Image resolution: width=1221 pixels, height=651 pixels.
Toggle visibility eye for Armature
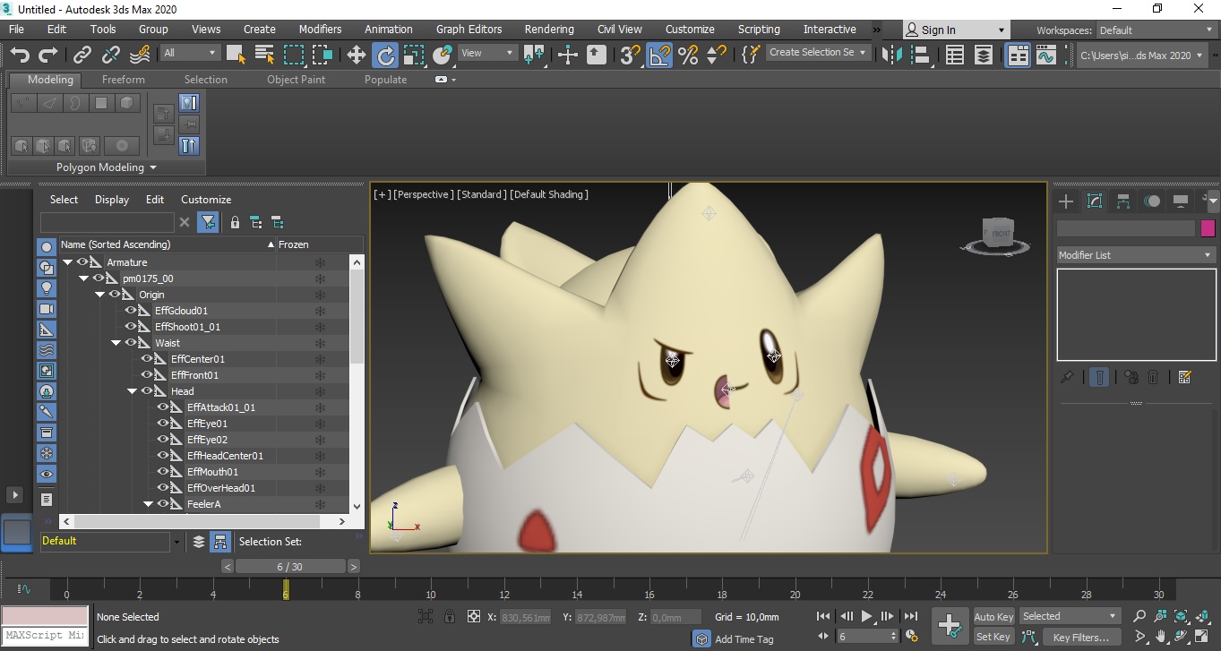tap(82, 262)
